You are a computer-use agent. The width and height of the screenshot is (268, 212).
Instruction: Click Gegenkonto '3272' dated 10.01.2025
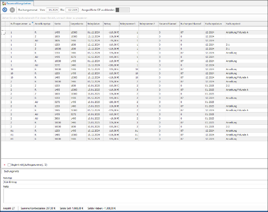coord(74,114)
